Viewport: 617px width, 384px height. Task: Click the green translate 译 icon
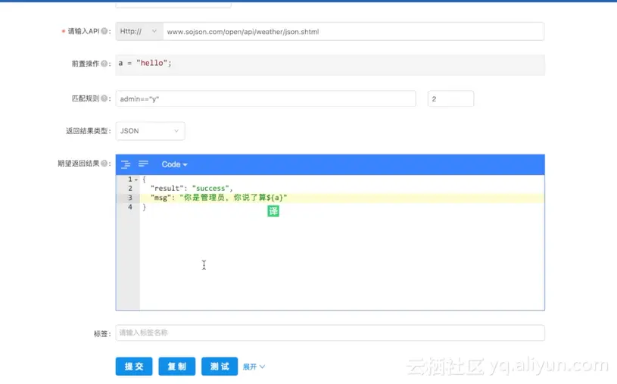(273, 211)
